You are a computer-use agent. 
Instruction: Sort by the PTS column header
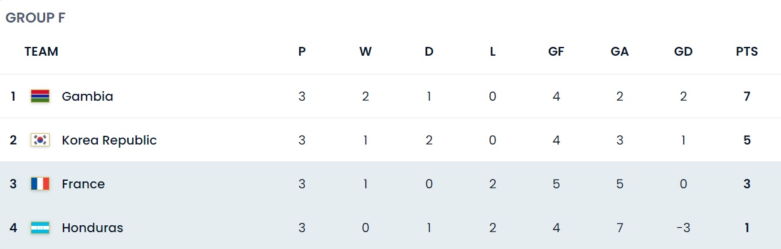pos(747,52)
